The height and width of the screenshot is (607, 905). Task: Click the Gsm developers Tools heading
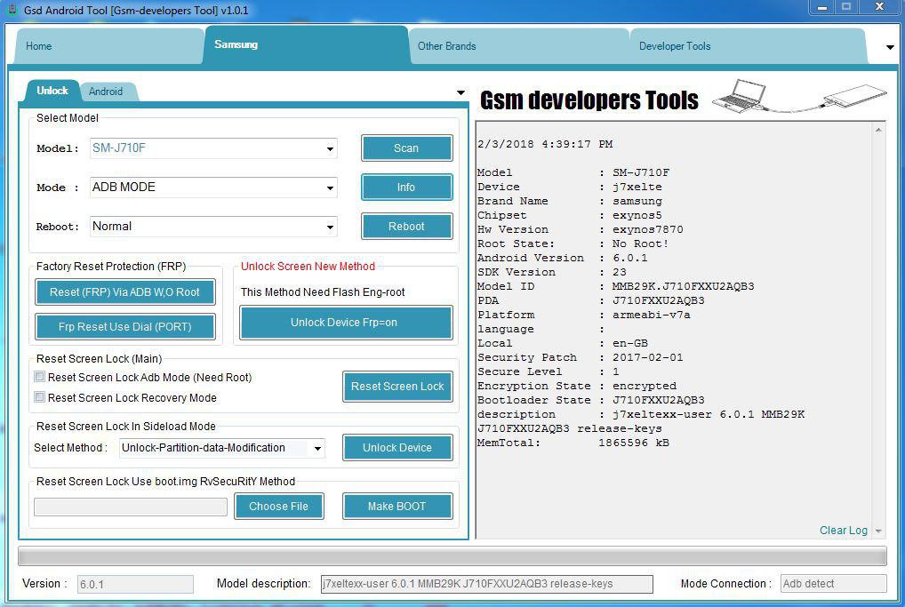(x=589, y=100)
